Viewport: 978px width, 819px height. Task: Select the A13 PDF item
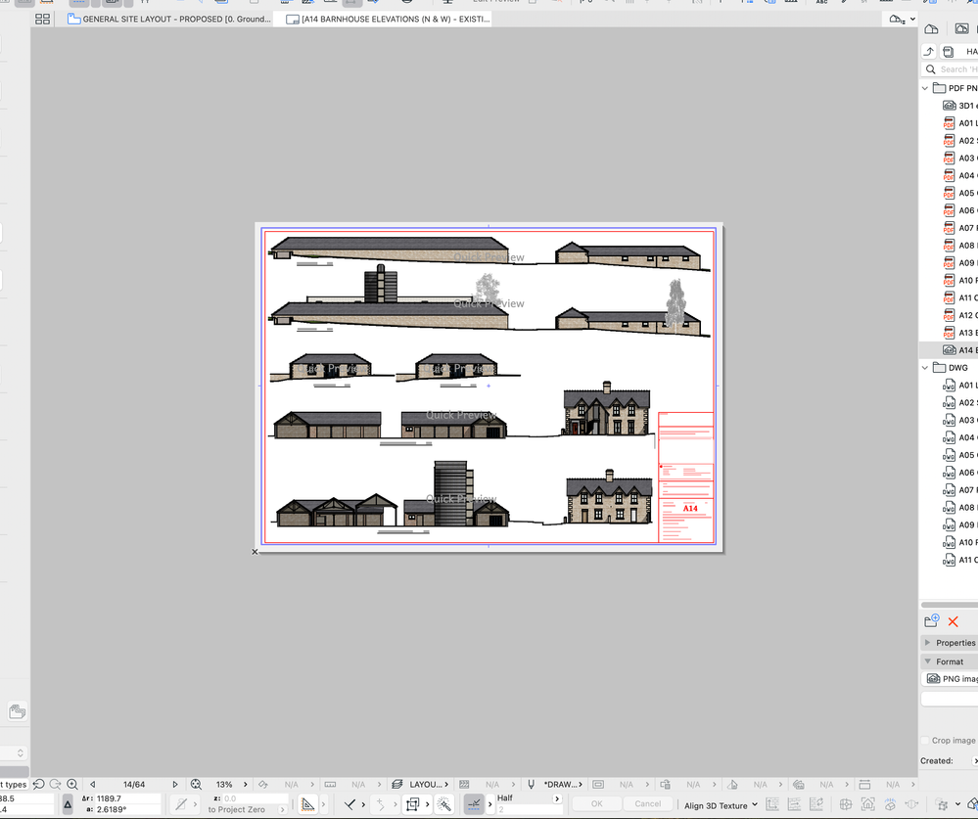[959, 333]
